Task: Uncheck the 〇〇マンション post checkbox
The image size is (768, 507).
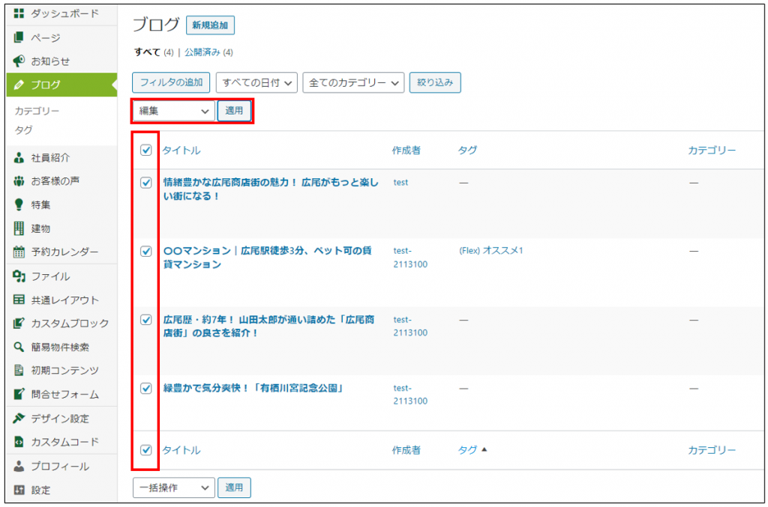Action: tap(146, 251)
